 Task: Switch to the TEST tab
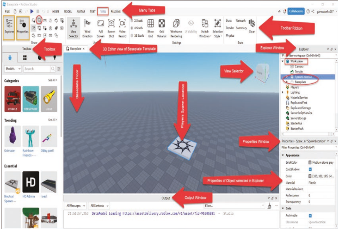pos(93,11)
